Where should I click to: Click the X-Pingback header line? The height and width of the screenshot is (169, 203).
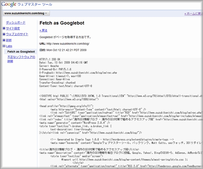78,72
